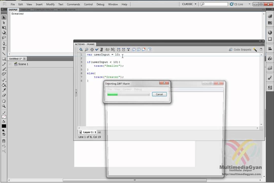Open the Commands menu

73,4
